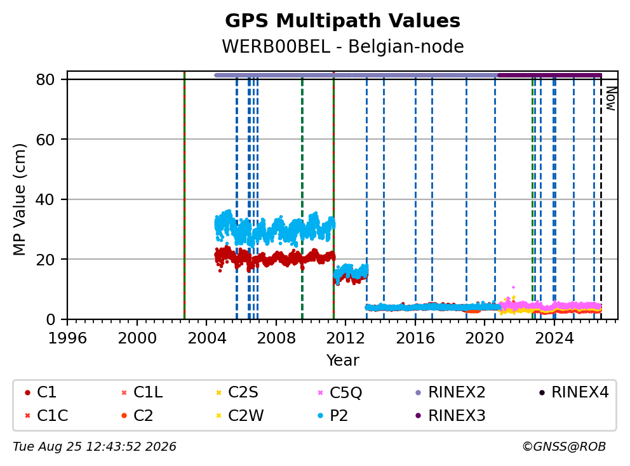
Task: Click the 2004 tick on Year axis
Action: click(x=206, y=338)
